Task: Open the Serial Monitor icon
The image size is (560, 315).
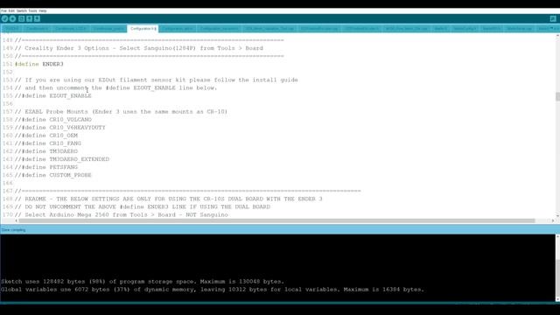Action: coord(553,18)
